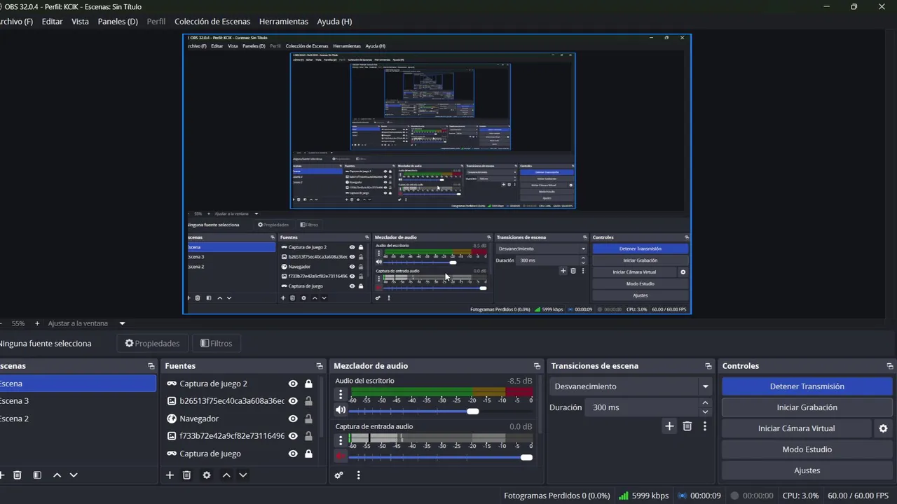Click the grey recording status dot

tap(734, 496)
